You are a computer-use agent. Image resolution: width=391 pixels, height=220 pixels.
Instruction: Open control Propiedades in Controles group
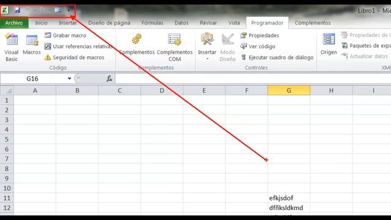click(x=259, y=35)
